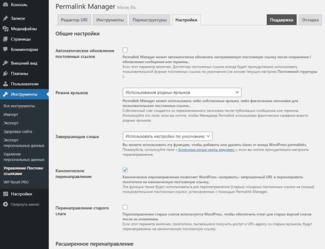
Task: Switch to the Пермаструктуры tab
Action: point(149,20)
